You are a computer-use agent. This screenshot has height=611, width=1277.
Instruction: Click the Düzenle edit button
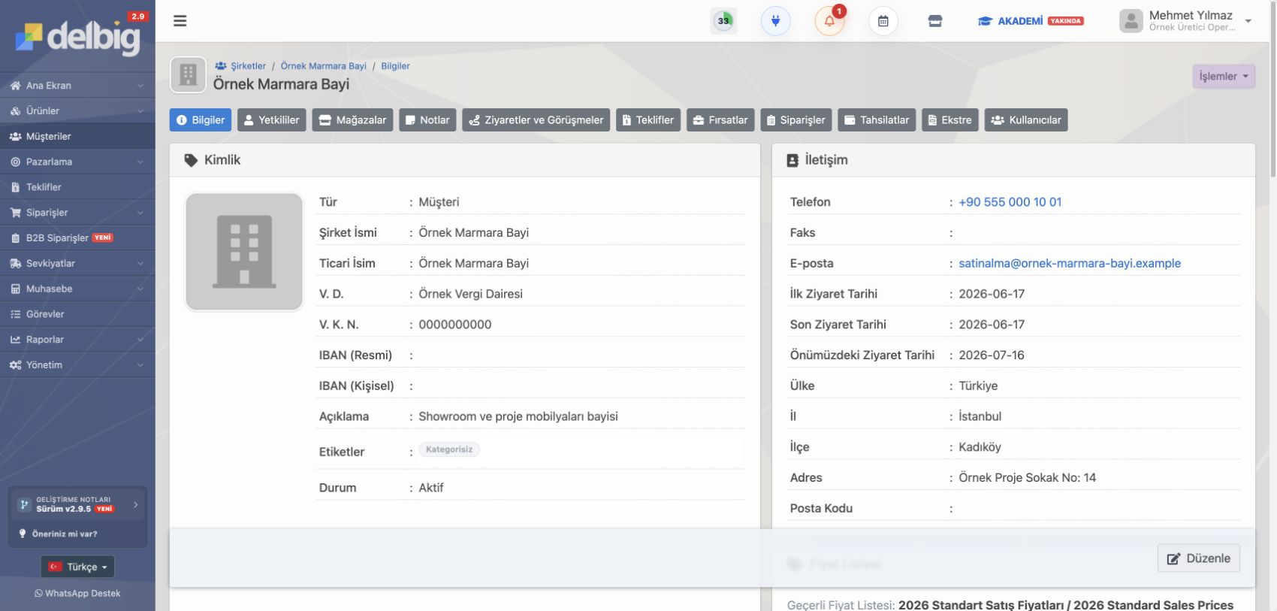(x=1198, y=558)
